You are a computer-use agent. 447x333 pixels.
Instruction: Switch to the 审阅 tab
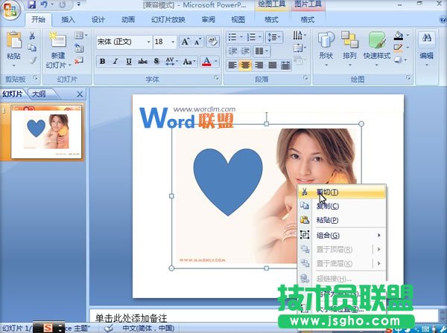(208, 19)
